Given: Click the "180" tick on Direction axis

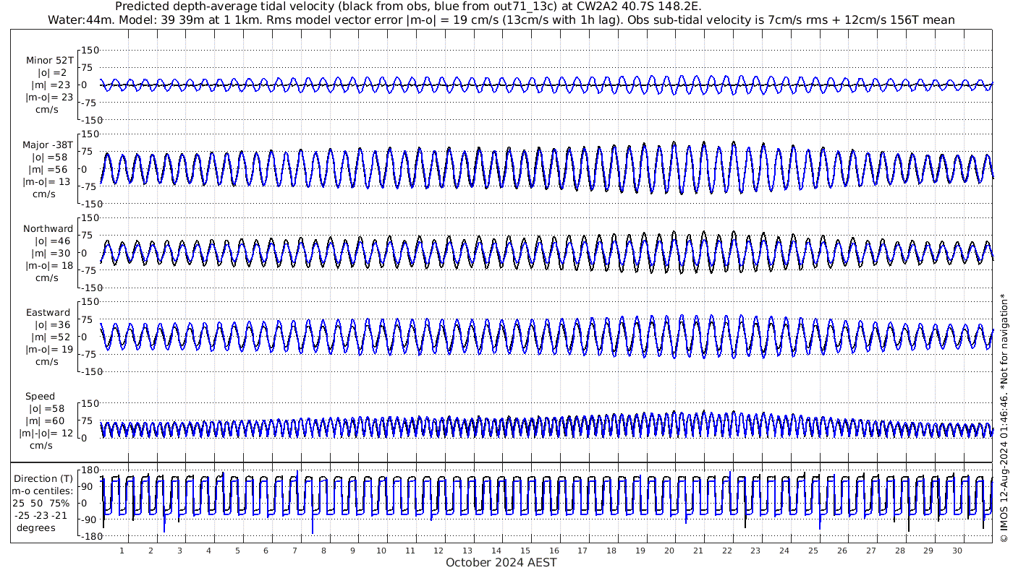Looking at the screenshot, I should pos(88,470).
